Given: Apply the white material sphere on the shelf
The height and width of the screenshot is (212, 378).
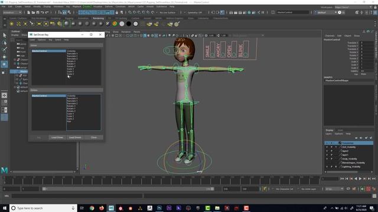Looking at the screenshot, I should 122,24.
